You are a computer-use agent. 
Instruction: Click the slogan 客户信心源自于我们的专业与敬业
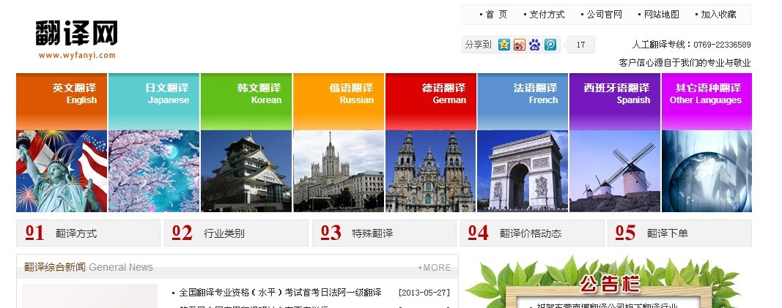coord(685,63)
